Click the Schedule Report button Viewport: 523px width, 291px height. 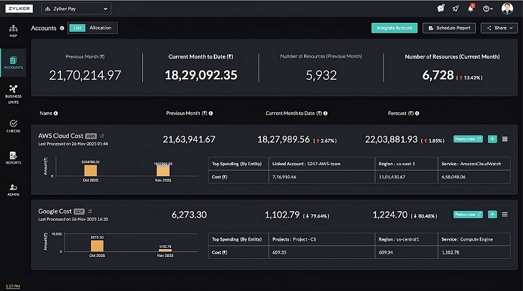(x=449, y=28)
